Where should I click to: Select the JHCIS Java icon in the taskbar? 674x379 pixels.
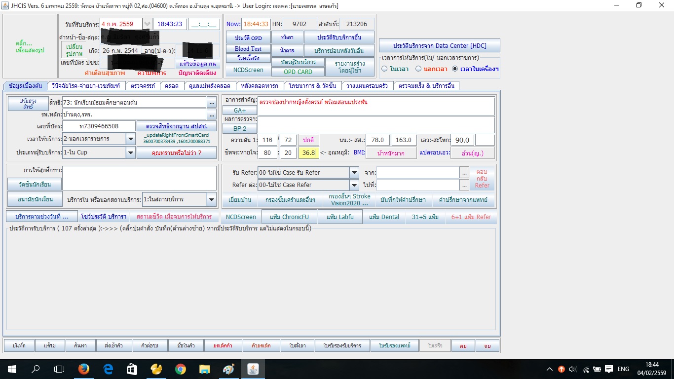pos(253,369)
